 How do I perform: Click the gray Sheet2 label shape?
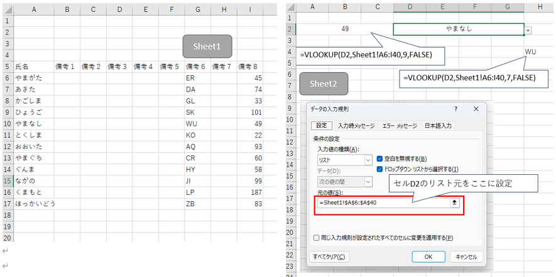(324, 84)
